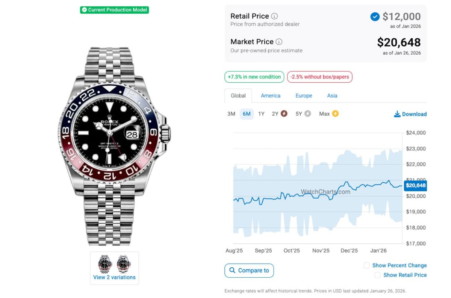Switch chart range to 3M
The image size is (451, 298).
[231, 114]
